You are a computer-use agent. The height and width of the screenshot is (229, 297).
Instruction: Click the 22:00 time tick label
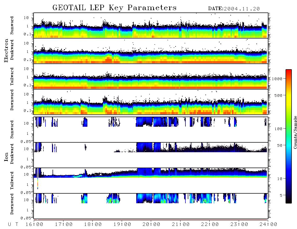pos(210,225)
